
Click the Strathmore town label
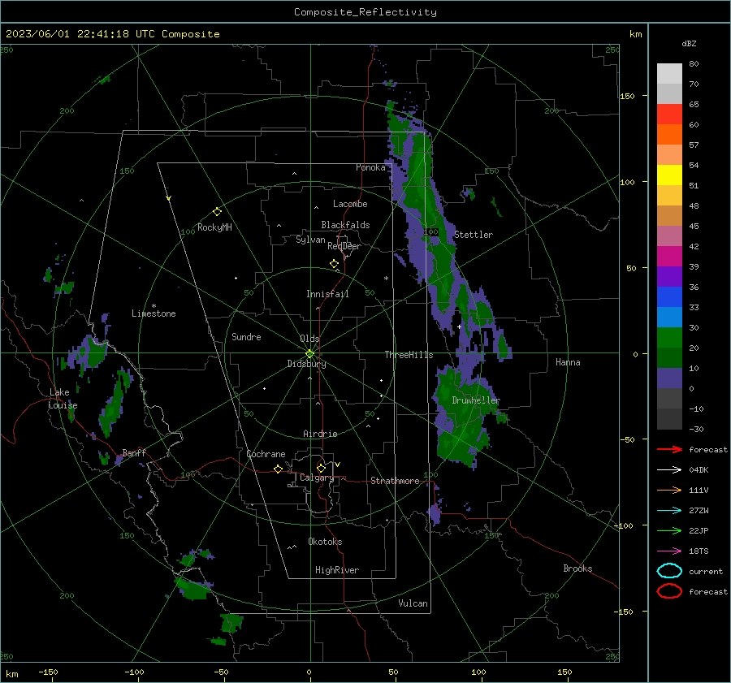coord(395,481)
